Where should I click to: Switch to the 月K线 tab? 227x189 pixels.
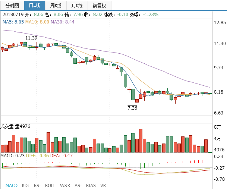[x=77, y=6]
